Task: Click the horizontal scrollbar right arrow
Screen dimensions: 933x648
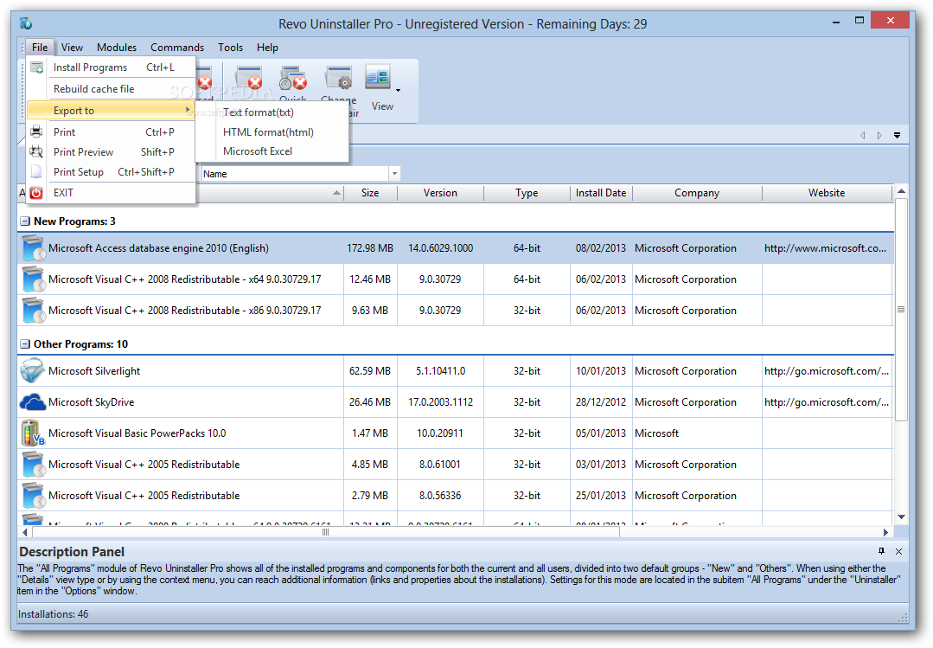Action: (x=885, y=532)
